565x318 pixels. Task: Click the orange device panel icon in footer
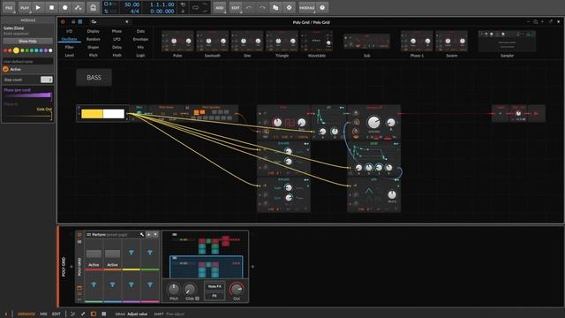click(x=94, y=314)
